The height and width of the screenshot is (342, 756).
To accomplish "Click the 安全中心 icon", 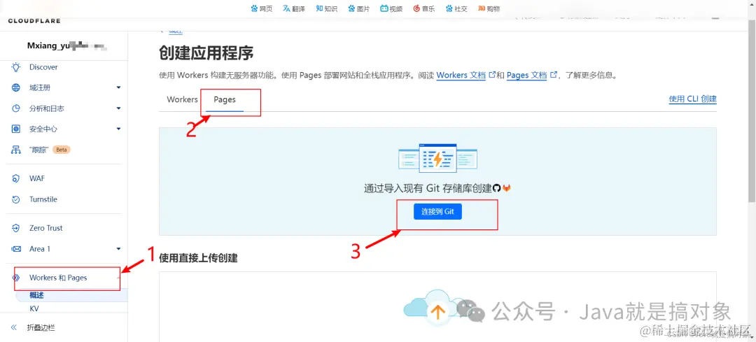I will [16, 129].
